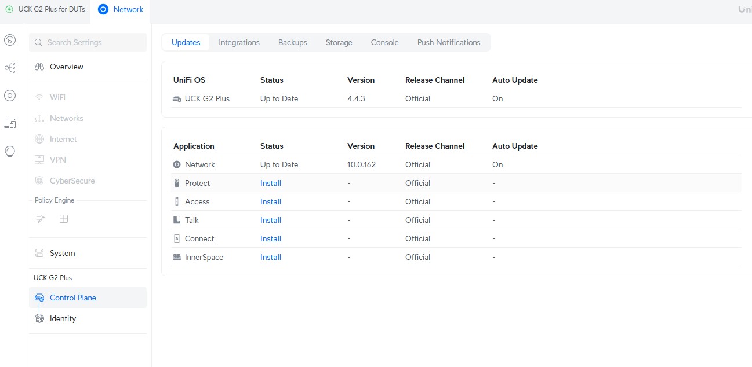Click the Policy Engine grid icon
This screenshot has height=367, width=752.
tap(64, 219)
